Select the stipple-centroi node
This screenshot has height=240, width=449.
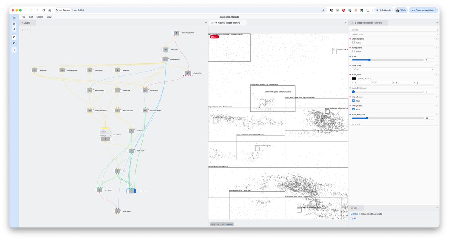pyautogui.click(x=117, y=171)
